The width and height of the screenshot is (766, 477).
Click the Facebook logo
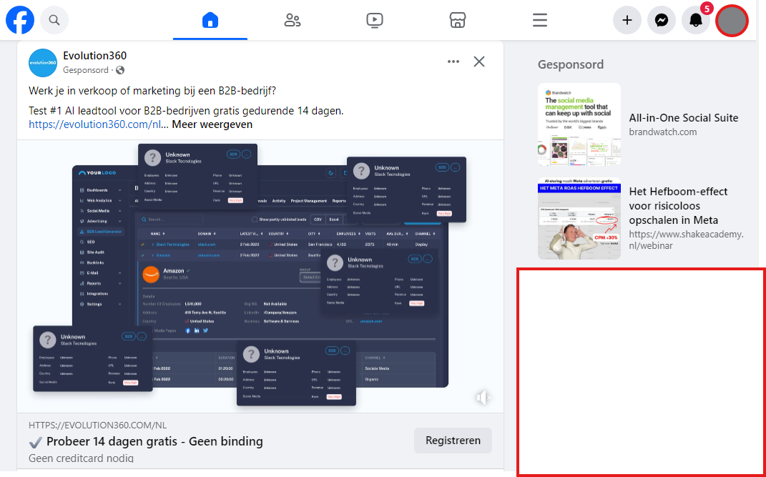(x=20, y=20)
